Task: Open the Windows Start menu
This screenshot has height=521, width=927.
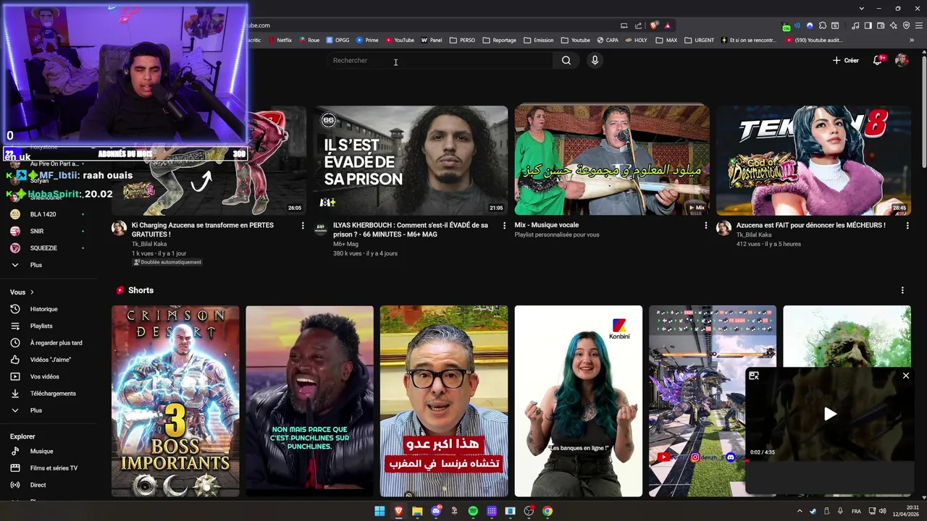Action: pos(379,511)
